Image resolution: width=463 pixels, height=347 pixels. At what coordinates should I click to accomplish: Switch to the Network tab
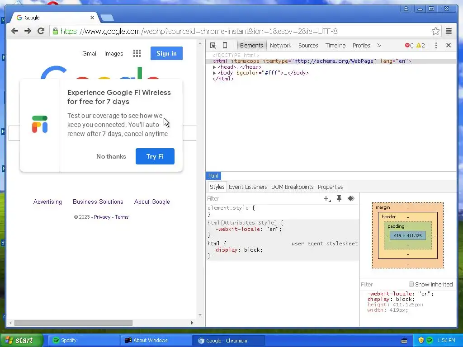pos(280,46)
